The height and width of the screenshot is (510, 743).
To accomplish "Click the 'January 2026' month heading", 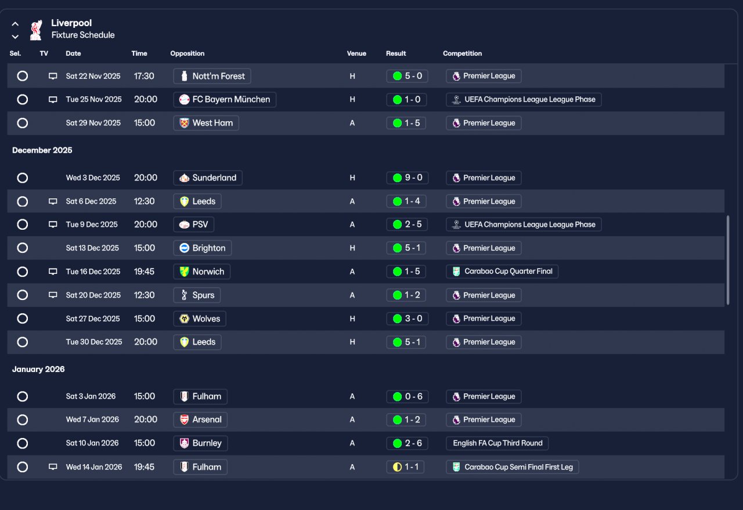I will tap(38, 369).
